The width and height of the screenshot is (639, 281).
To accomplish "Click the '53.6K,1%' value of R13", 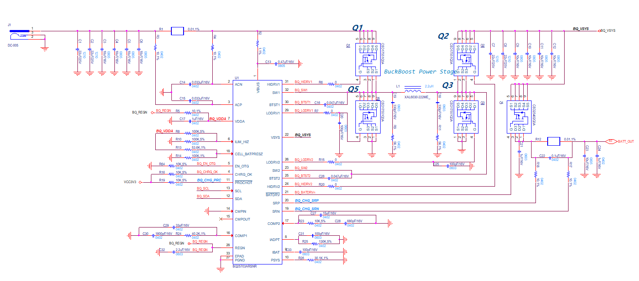I will [x=199, y=147].
